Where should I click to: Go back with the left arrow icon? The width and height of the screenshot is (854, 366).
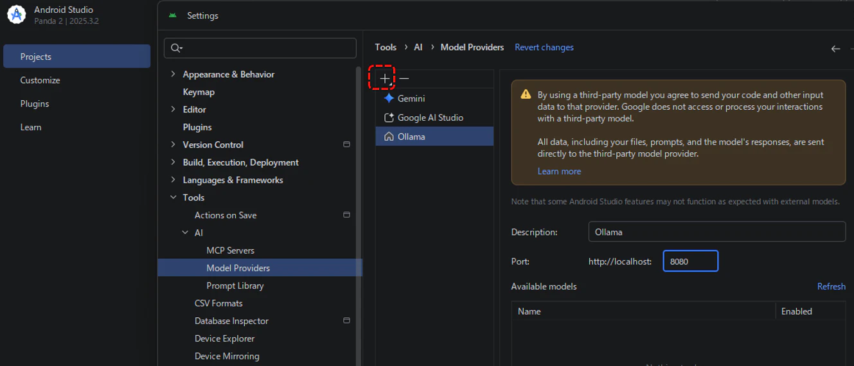point(835,48)
